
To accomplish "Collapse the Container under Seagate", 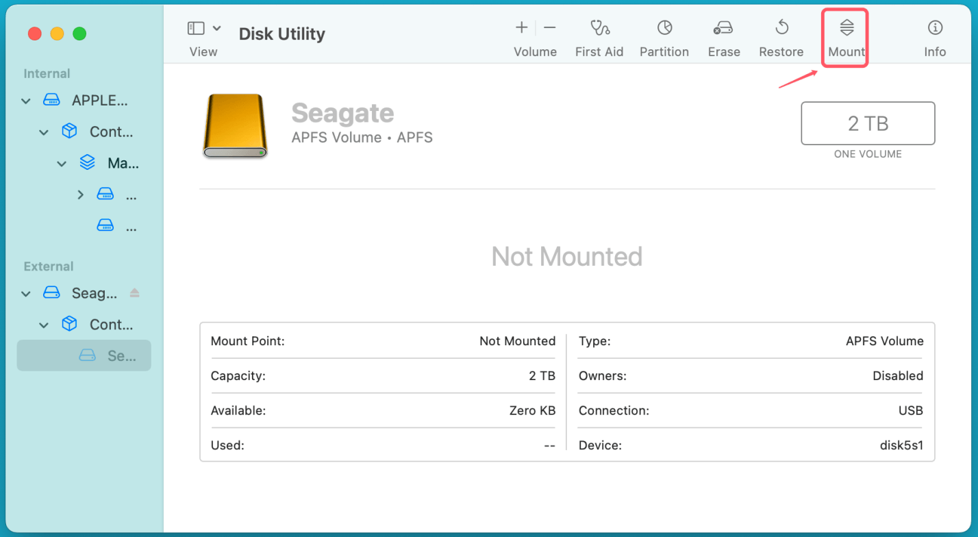I will coord(43,324).
